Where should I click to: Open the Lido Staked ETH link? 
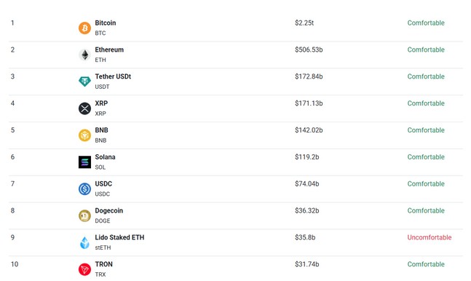point(119,237)
